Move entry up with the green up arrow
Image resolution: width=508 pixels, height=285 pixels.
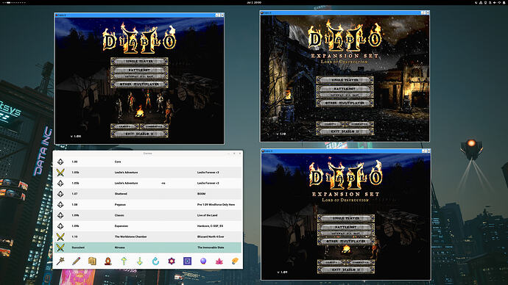click(x=124, y=261)
